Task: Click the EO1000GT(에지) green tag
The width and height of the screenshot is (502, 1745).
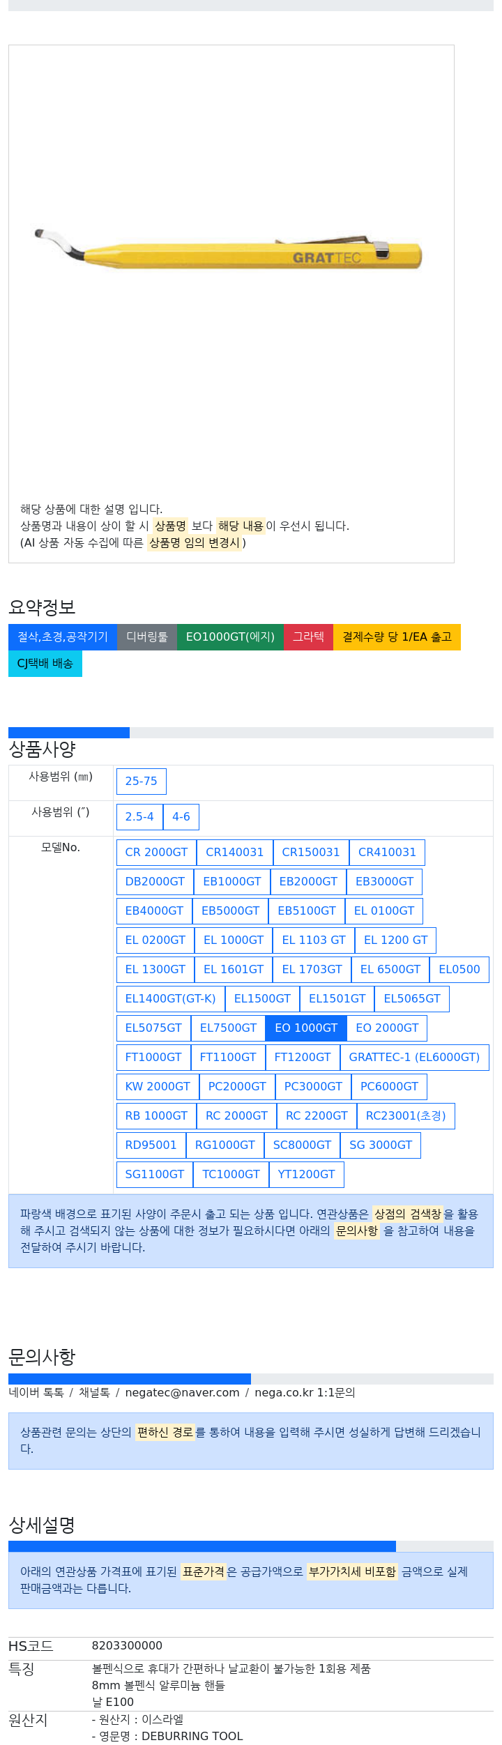Action: (x=230, y=637)
